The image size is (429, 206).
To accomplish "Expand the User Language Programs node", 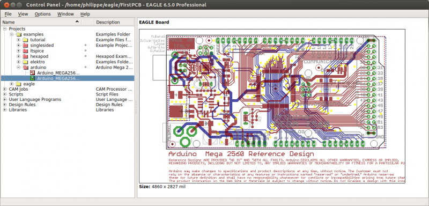I will point(5,100).
